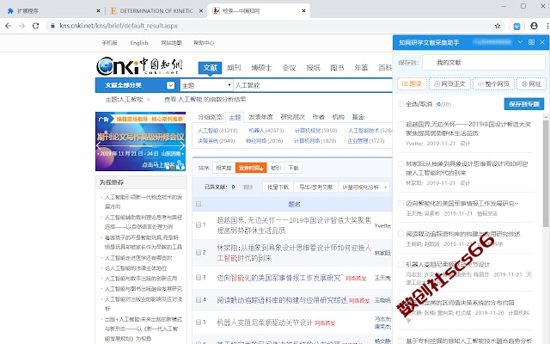Select the 博硕士 search category tab
This screenshot has height=344, width=550.
click(261, 68)
